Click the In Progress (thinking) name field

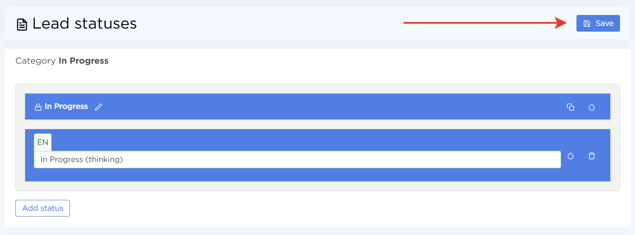pyautogui.click(x=297, y=159)
